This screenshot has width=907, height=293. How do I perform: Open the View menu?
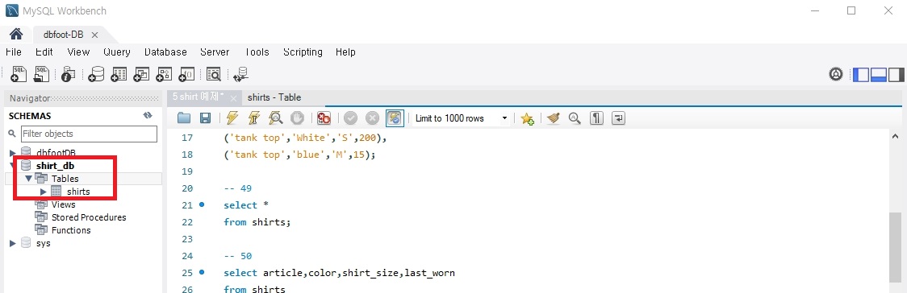pos(78,52)
